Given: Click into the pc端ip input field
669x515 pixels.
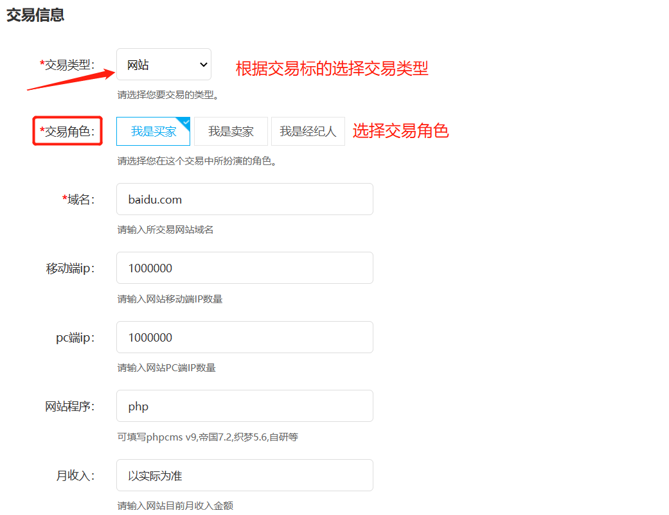Looking at the screenshot, I should (x=244, y=338).
